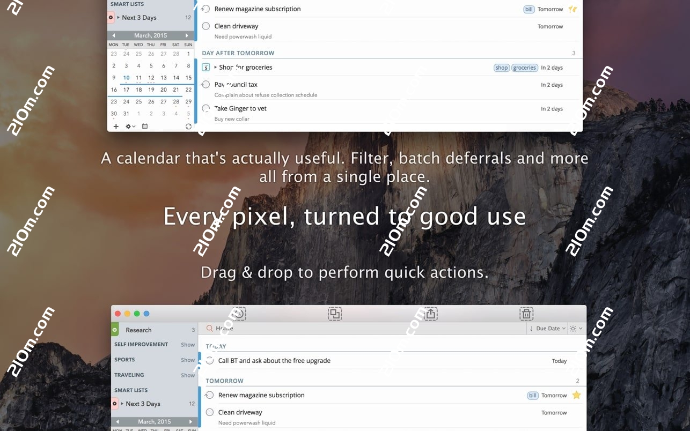
Task: Toggle the star on 'Renew magazine subscription'
Action: pyautogui.click(x=576, y=395)
